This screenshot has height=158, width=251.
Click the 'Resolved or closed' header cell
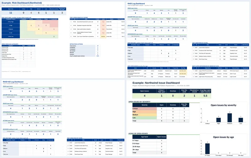[x=194, y=91]
